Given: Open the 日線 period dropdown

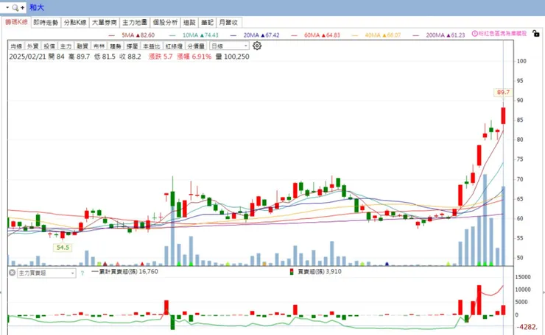Looking at the screenshot, I should tap(229, 46).
